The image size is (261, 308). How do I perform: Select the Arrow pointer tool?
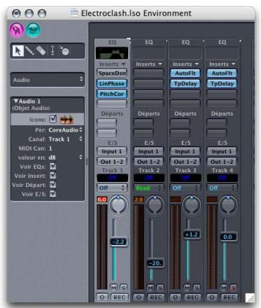pyautogui.click(x=18, y=50)
